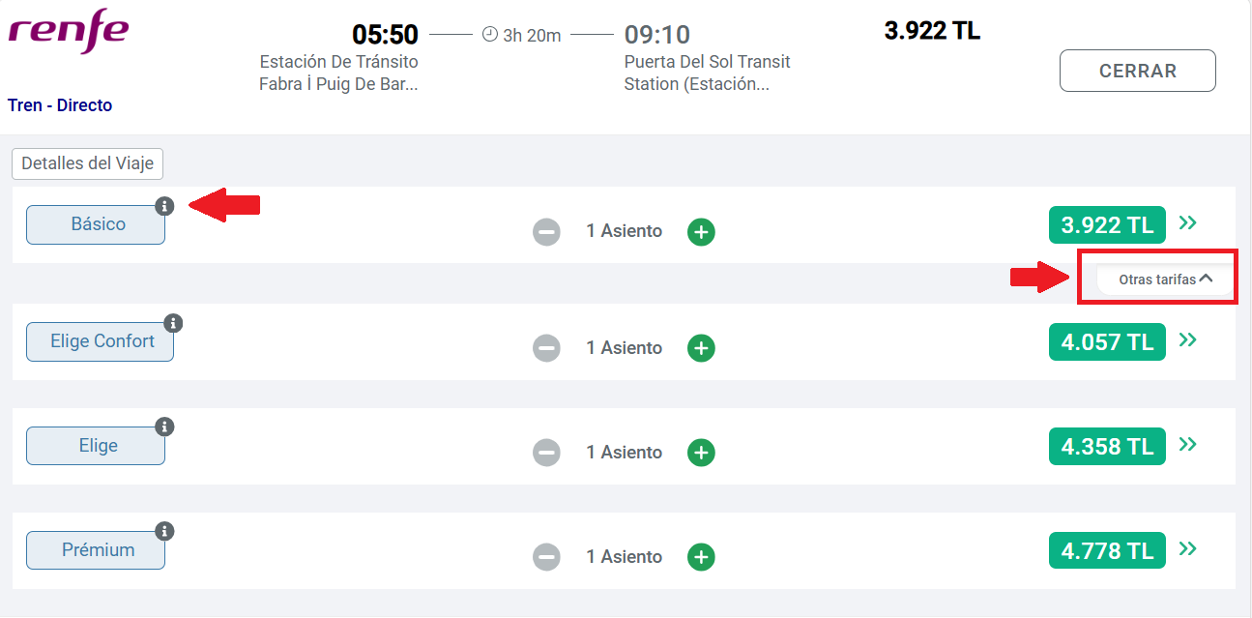1252x618 pixels.
Task: Select the Prémium fare option
Action: click(96, 550)
